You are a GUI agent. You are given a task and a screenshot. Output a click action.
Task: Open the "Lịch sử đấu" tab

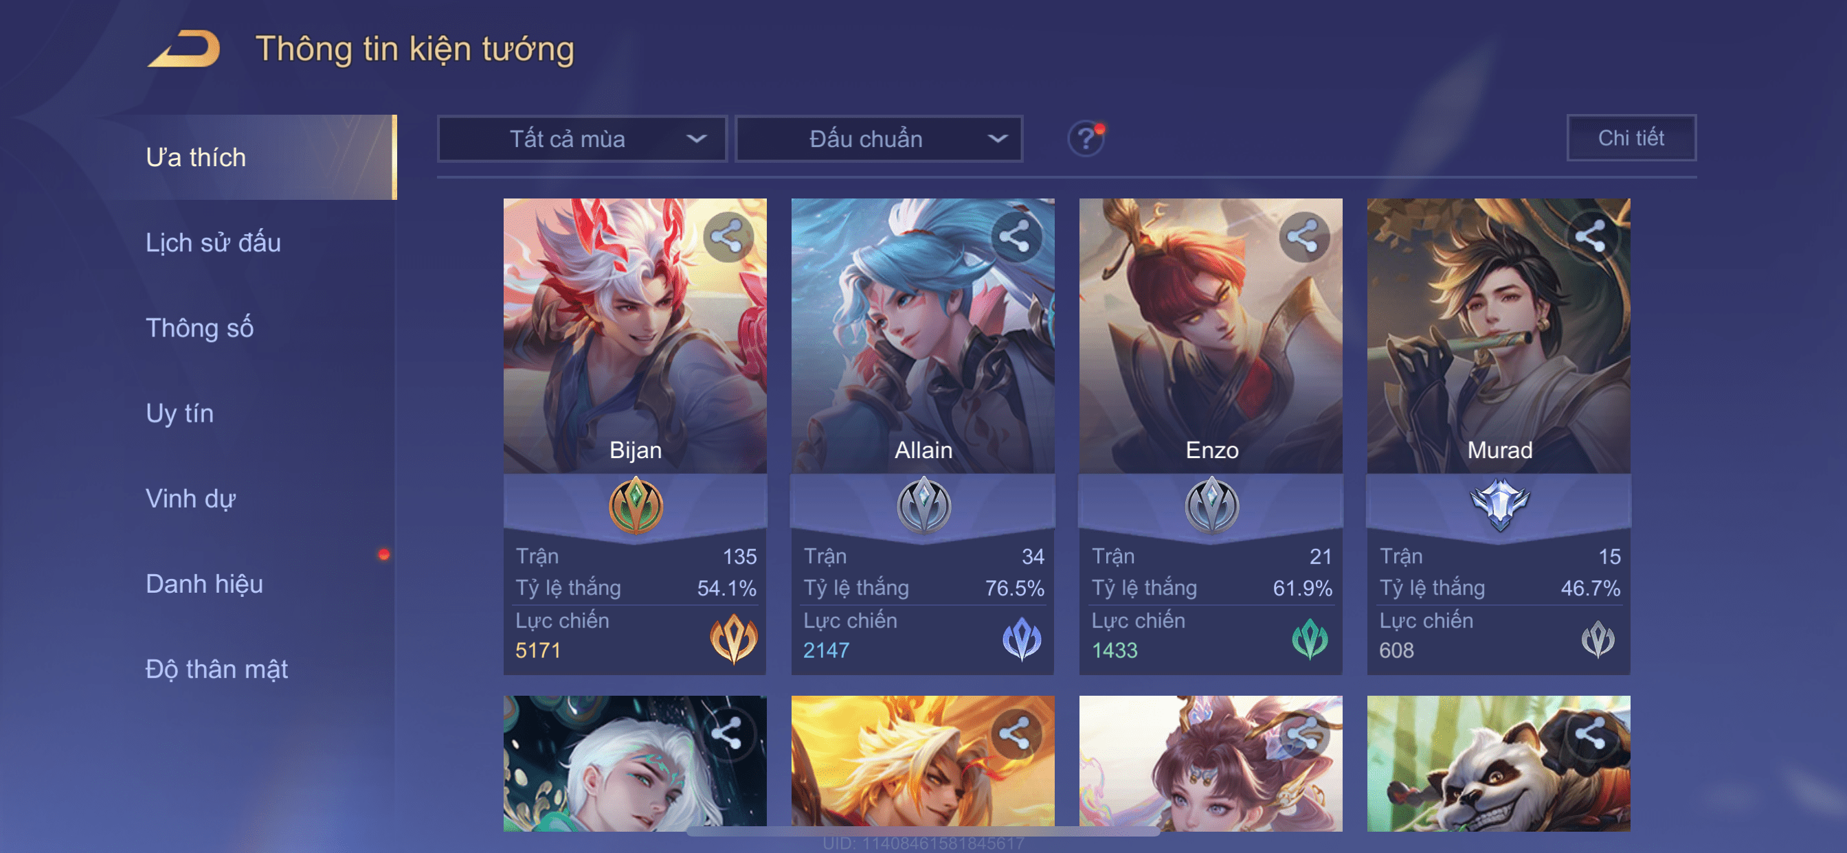point(214,242)
